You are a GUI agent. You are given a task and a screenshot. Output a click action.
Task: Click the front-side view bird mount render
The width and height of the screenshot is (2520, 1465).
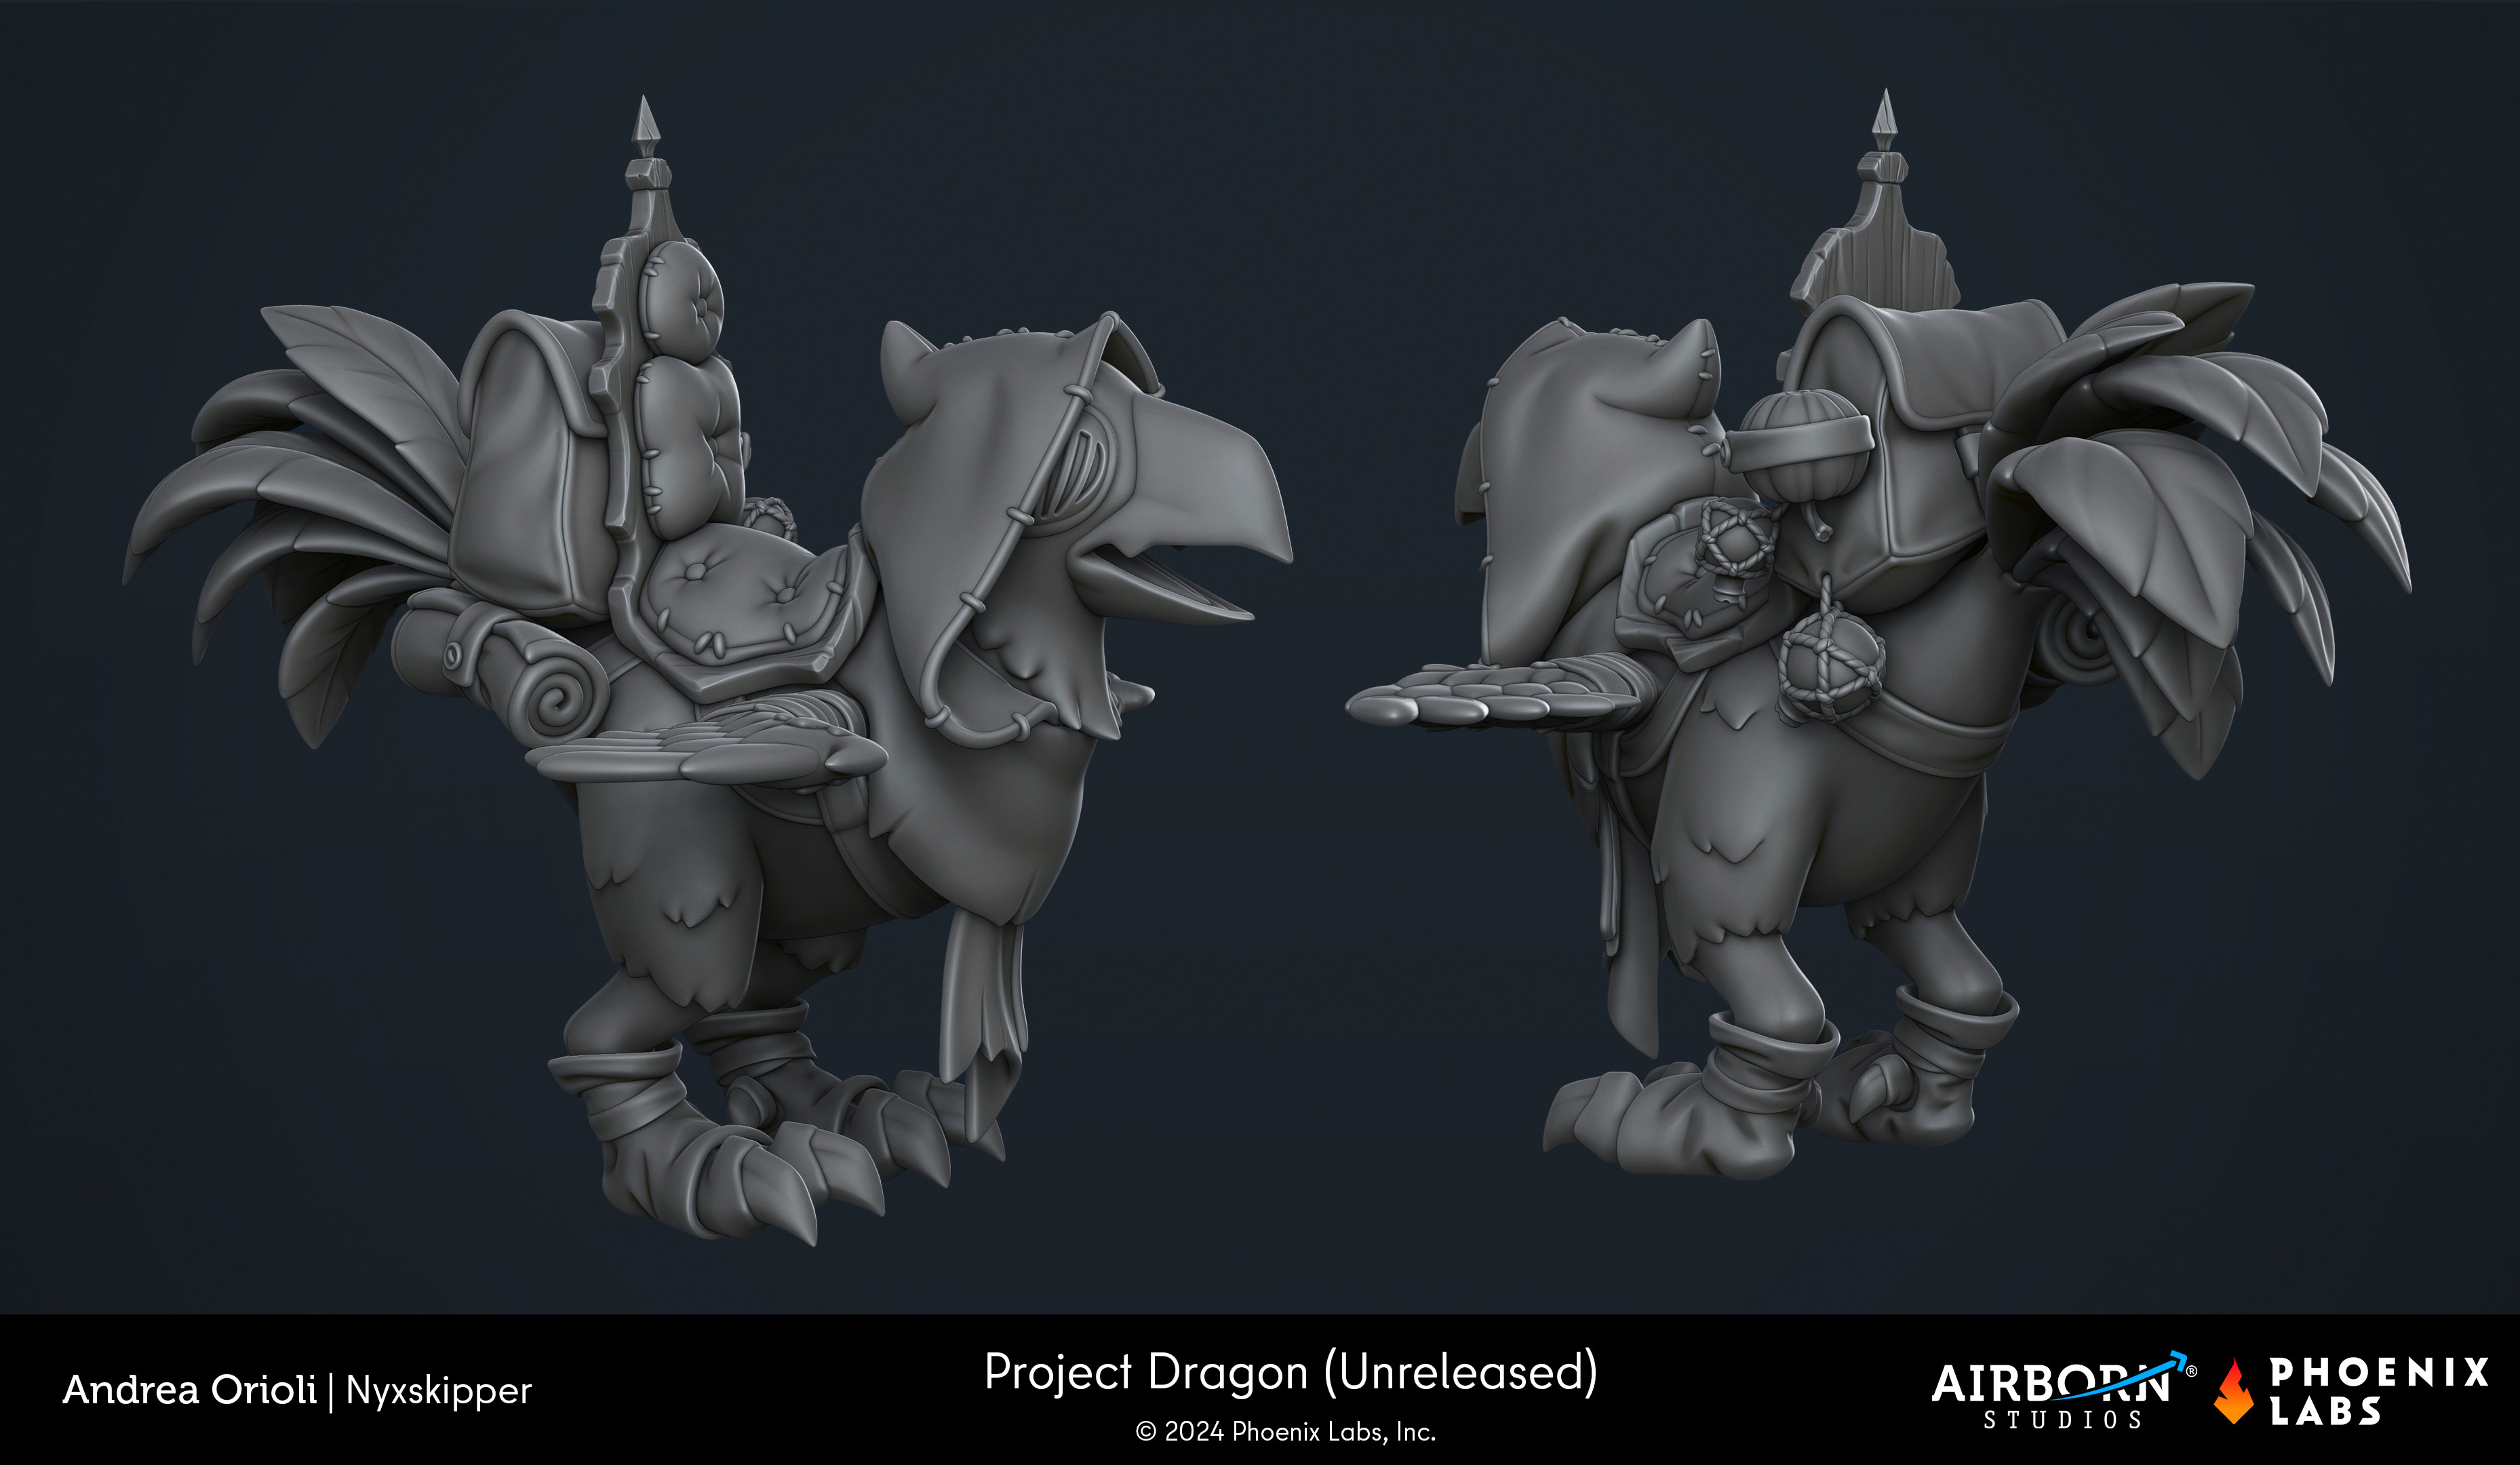pyautogui.click(x=708, y=670)
